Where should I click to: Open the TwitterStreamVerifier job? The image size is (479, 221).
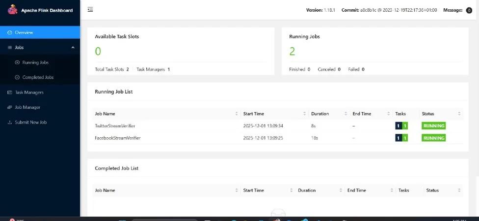coord(115,125)
